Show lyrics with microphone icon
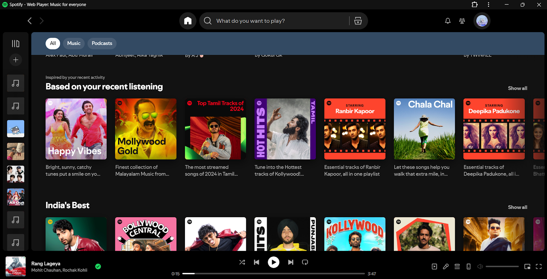547x279 pixels. (446, 267)
